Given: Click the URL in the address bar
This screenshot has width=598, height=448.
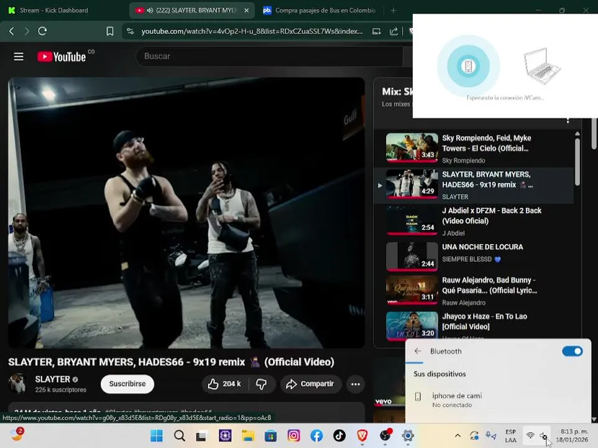Looking at the screenshot, I should coord(252,31).
